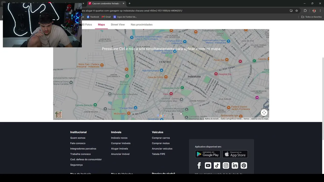Open the Trabalhe conosco link
Screen dimensions: 324x182
click(80, 154)
